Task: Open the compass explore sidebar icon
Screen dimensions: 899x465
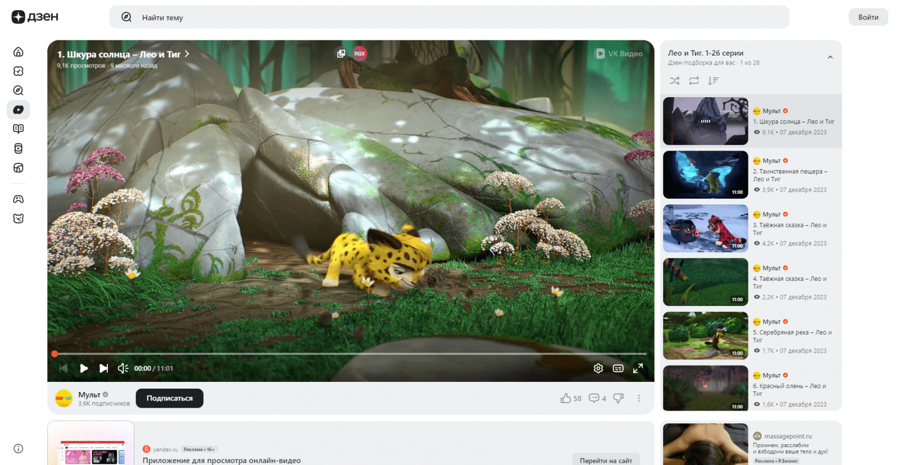Action: [x=19, y=90]
